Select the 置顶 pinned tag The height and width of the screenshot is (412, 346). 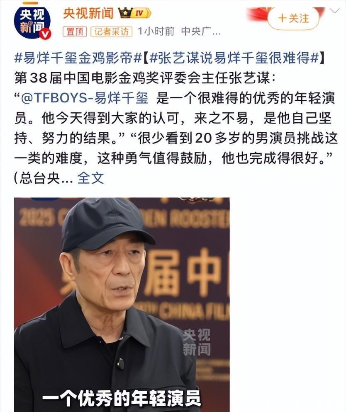(75, 32)
